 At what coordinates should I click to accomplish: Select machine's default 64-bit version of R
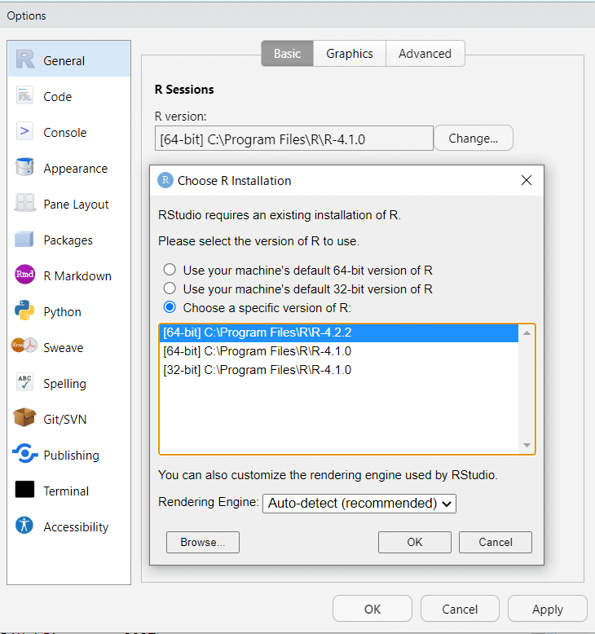[170, 270]
